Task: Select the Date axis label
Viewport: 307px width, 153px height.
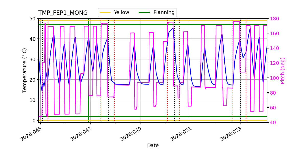Action: click(x=153, y=145)
